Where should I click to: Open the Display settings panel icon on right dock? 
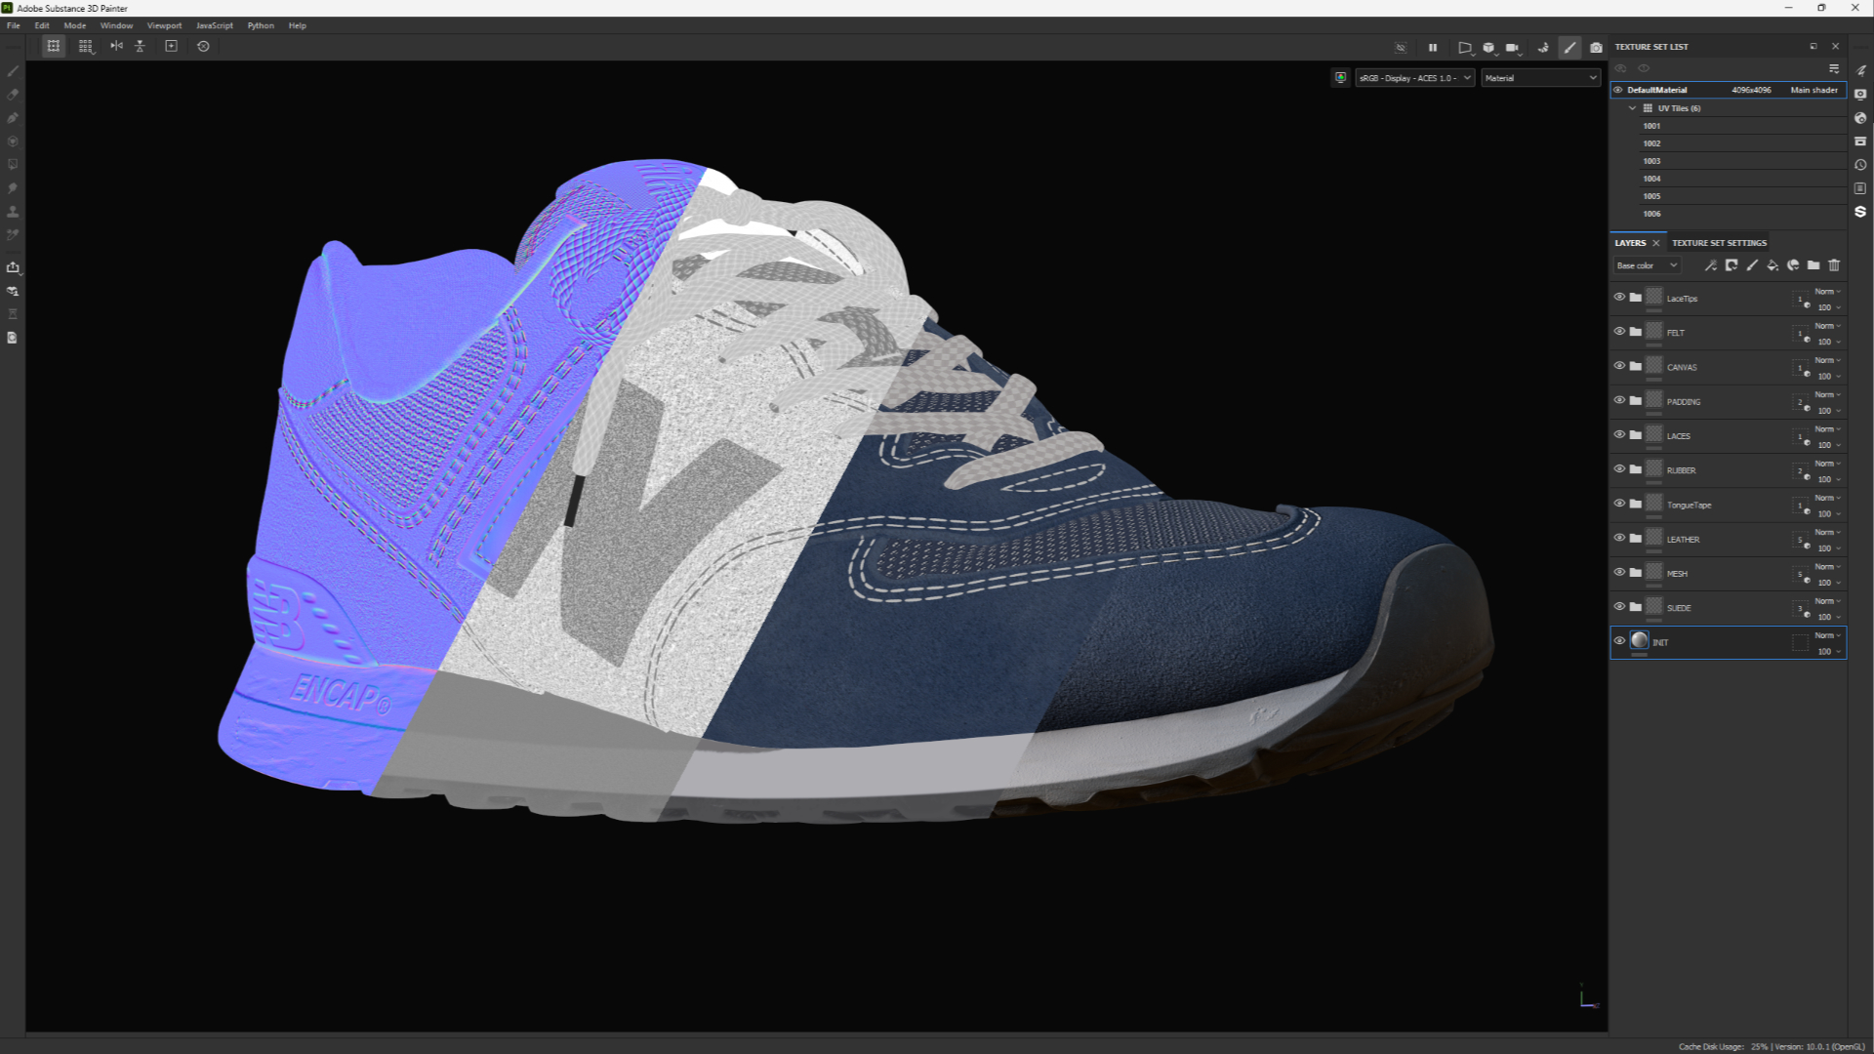tap(1860, 95)
